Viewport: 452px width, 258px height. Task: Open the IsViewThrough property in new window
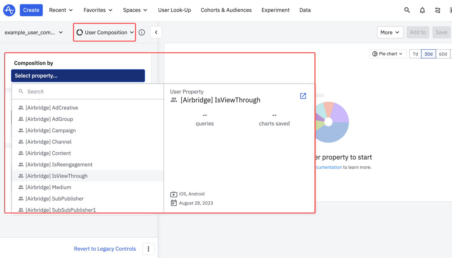click(303, 96)
